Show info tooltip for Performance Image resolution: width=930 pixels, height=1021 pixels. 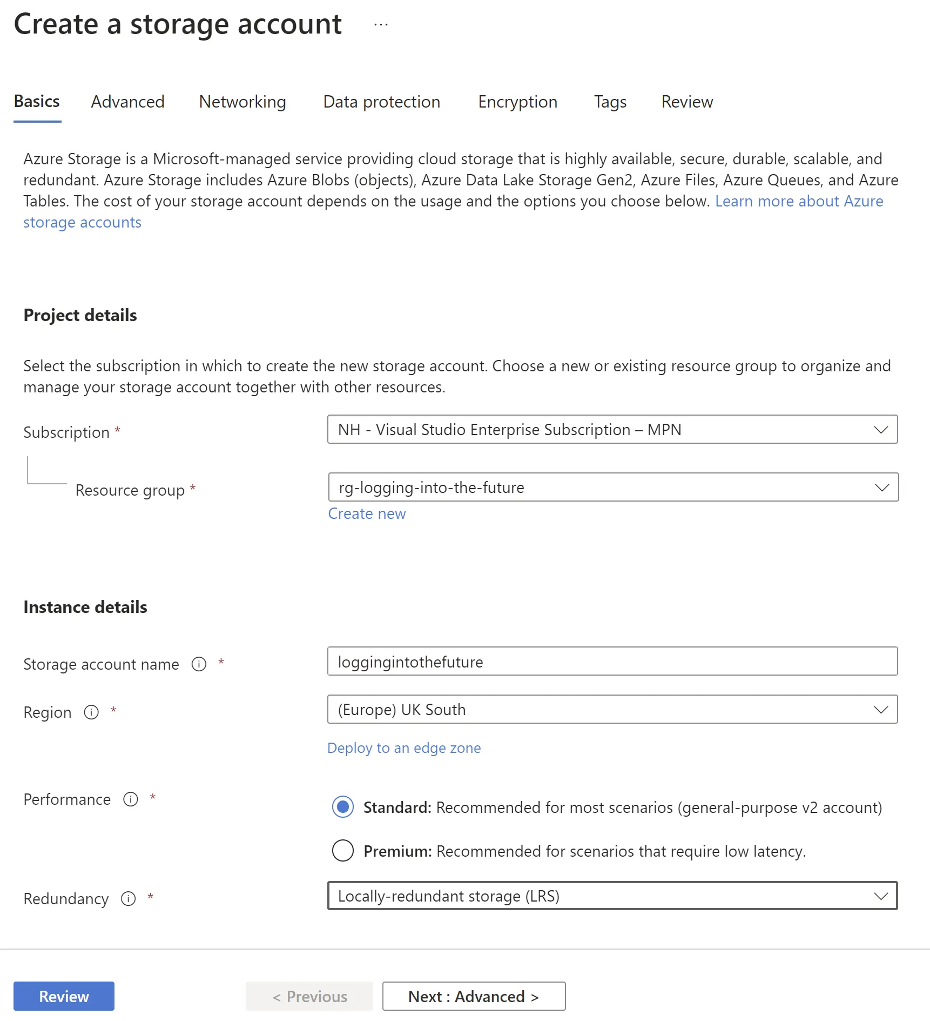point(131,799)
